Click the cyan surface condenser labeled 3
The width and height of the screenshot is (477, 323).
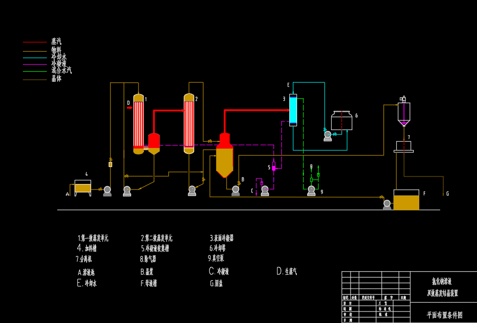(293, 110)
